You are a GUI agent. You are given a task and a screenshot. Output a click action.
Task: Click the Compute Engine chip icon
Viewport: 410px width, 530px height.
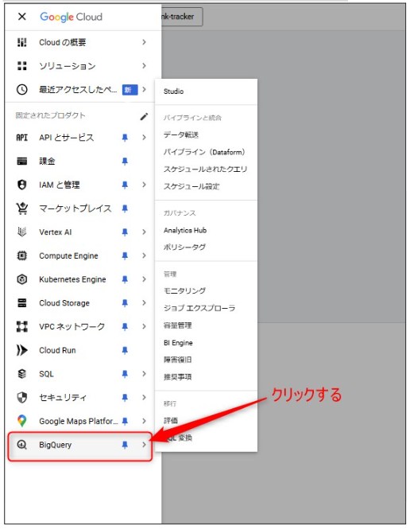click(x=22, y=255)
